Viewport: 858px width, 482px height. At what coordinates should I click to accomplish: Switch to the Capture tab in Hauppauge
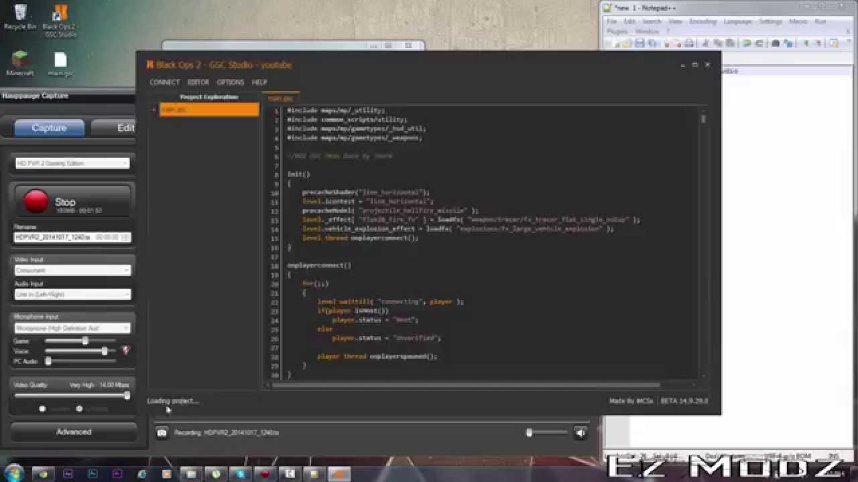point(49,128)
